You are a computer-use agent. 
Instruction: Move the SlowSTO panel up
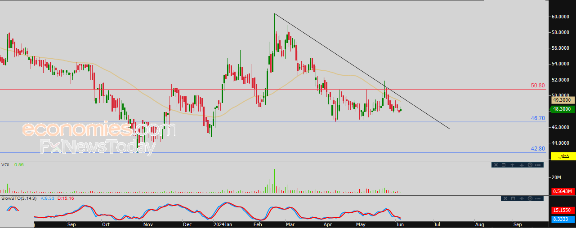coord(522,198)
